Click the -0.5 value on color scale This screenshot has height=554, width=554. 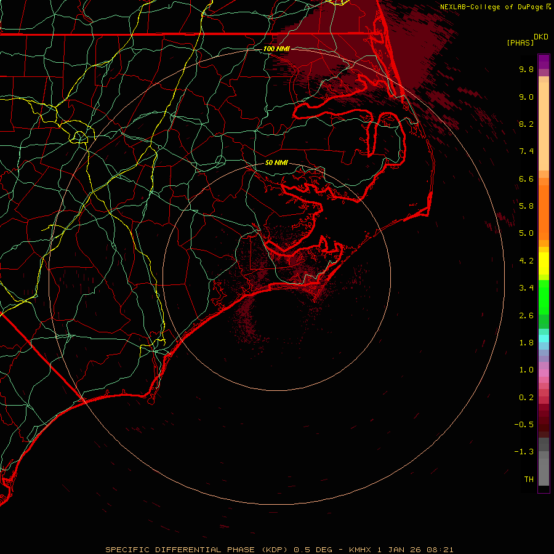(524, 425)
